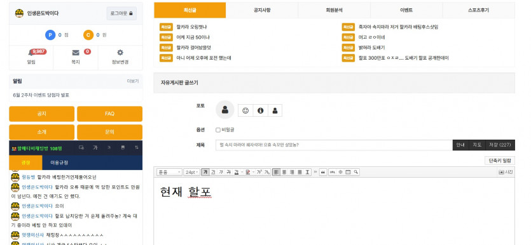This screenshot has width=531, height=245.
Task: Insert a blockquote with the quote icon
Action: click(322, 172)
